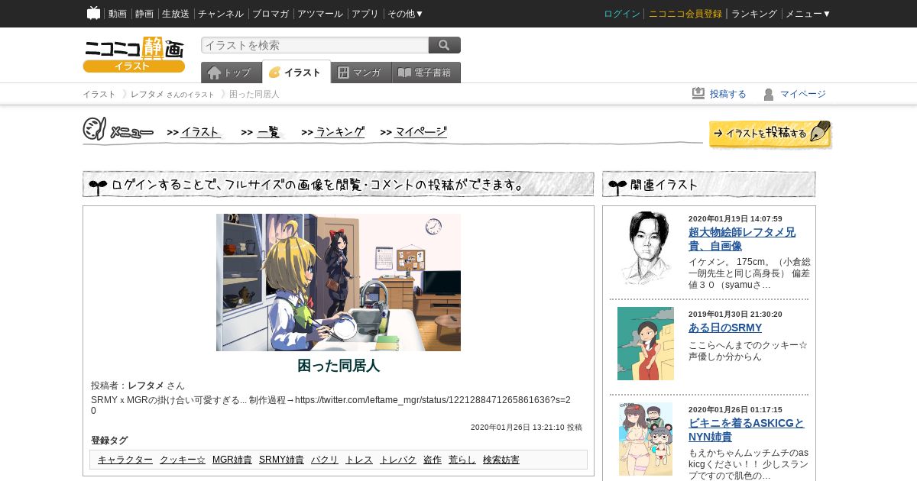Image resolution: width=917 pixels, height=481 pixels.
Task: Click the 登録タグ label
Action: 109,441
